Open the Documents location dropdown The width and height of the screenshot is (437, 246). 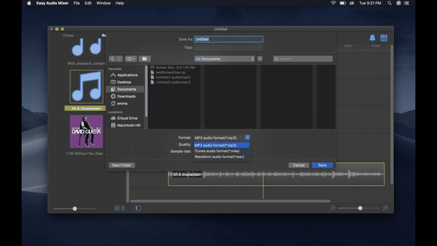click(x=225, y=59)
